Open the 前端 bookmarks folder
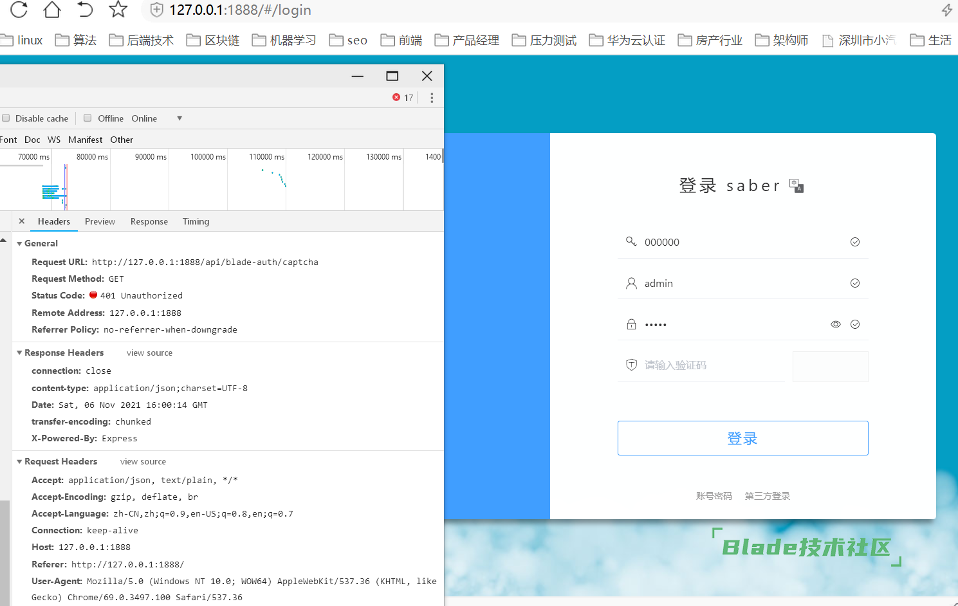The height and width of the screenshot is (606, 958). pos(401,40)
